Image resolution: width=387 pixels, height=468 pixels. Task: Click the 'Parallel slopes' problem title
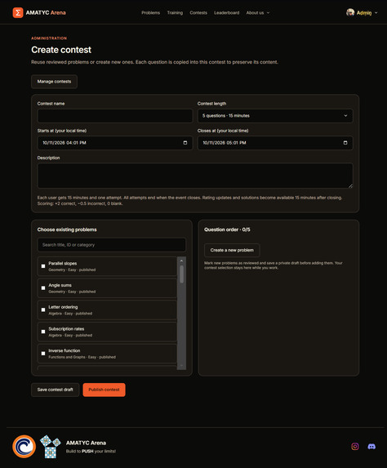63,263
